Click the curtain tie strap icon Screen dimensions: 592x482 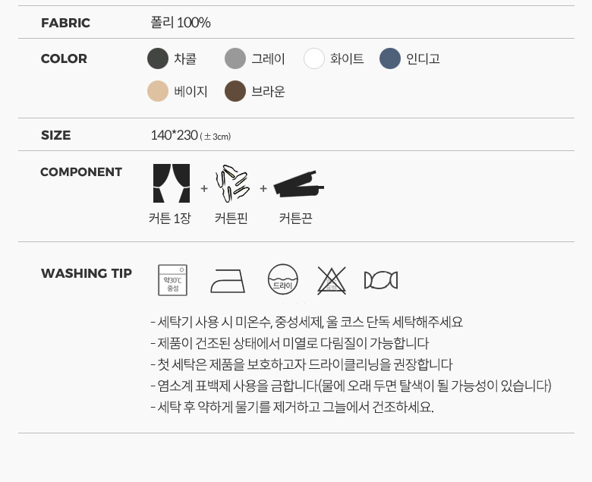coord(298,184)
